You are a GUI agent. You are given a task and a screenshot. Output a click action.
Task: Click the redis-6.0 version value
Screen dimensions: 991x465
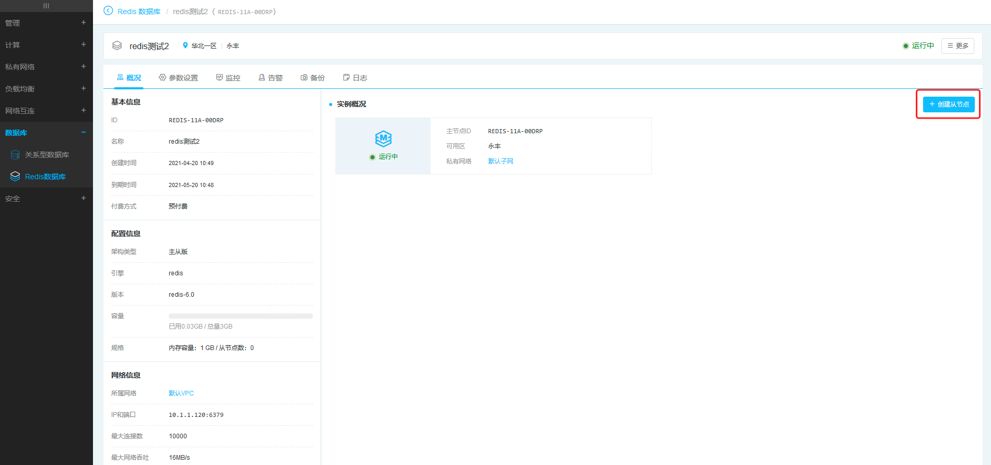tap(181, 295)
